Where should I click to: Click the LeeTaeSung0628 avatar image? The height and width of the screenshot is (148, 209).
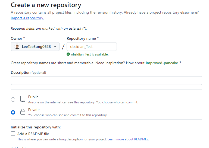17,47
